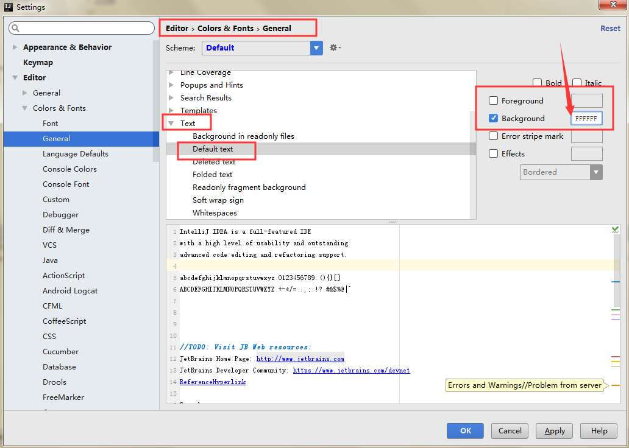Focus the settings search field
Screen dimensions: 629x448
pyautogui.click(x=82, y=28)
